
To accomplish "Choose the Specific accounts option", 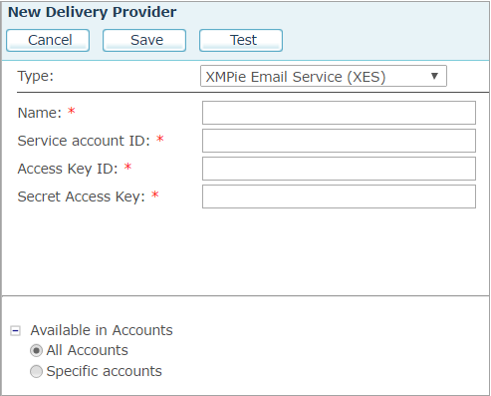I will point(36,371).
